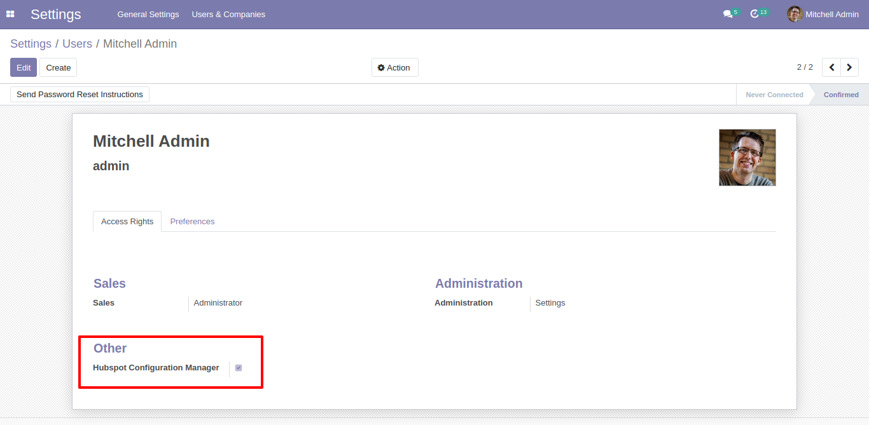Go to Users breadcrumb link
Screen dimensions: 869x425
[77, 44]
